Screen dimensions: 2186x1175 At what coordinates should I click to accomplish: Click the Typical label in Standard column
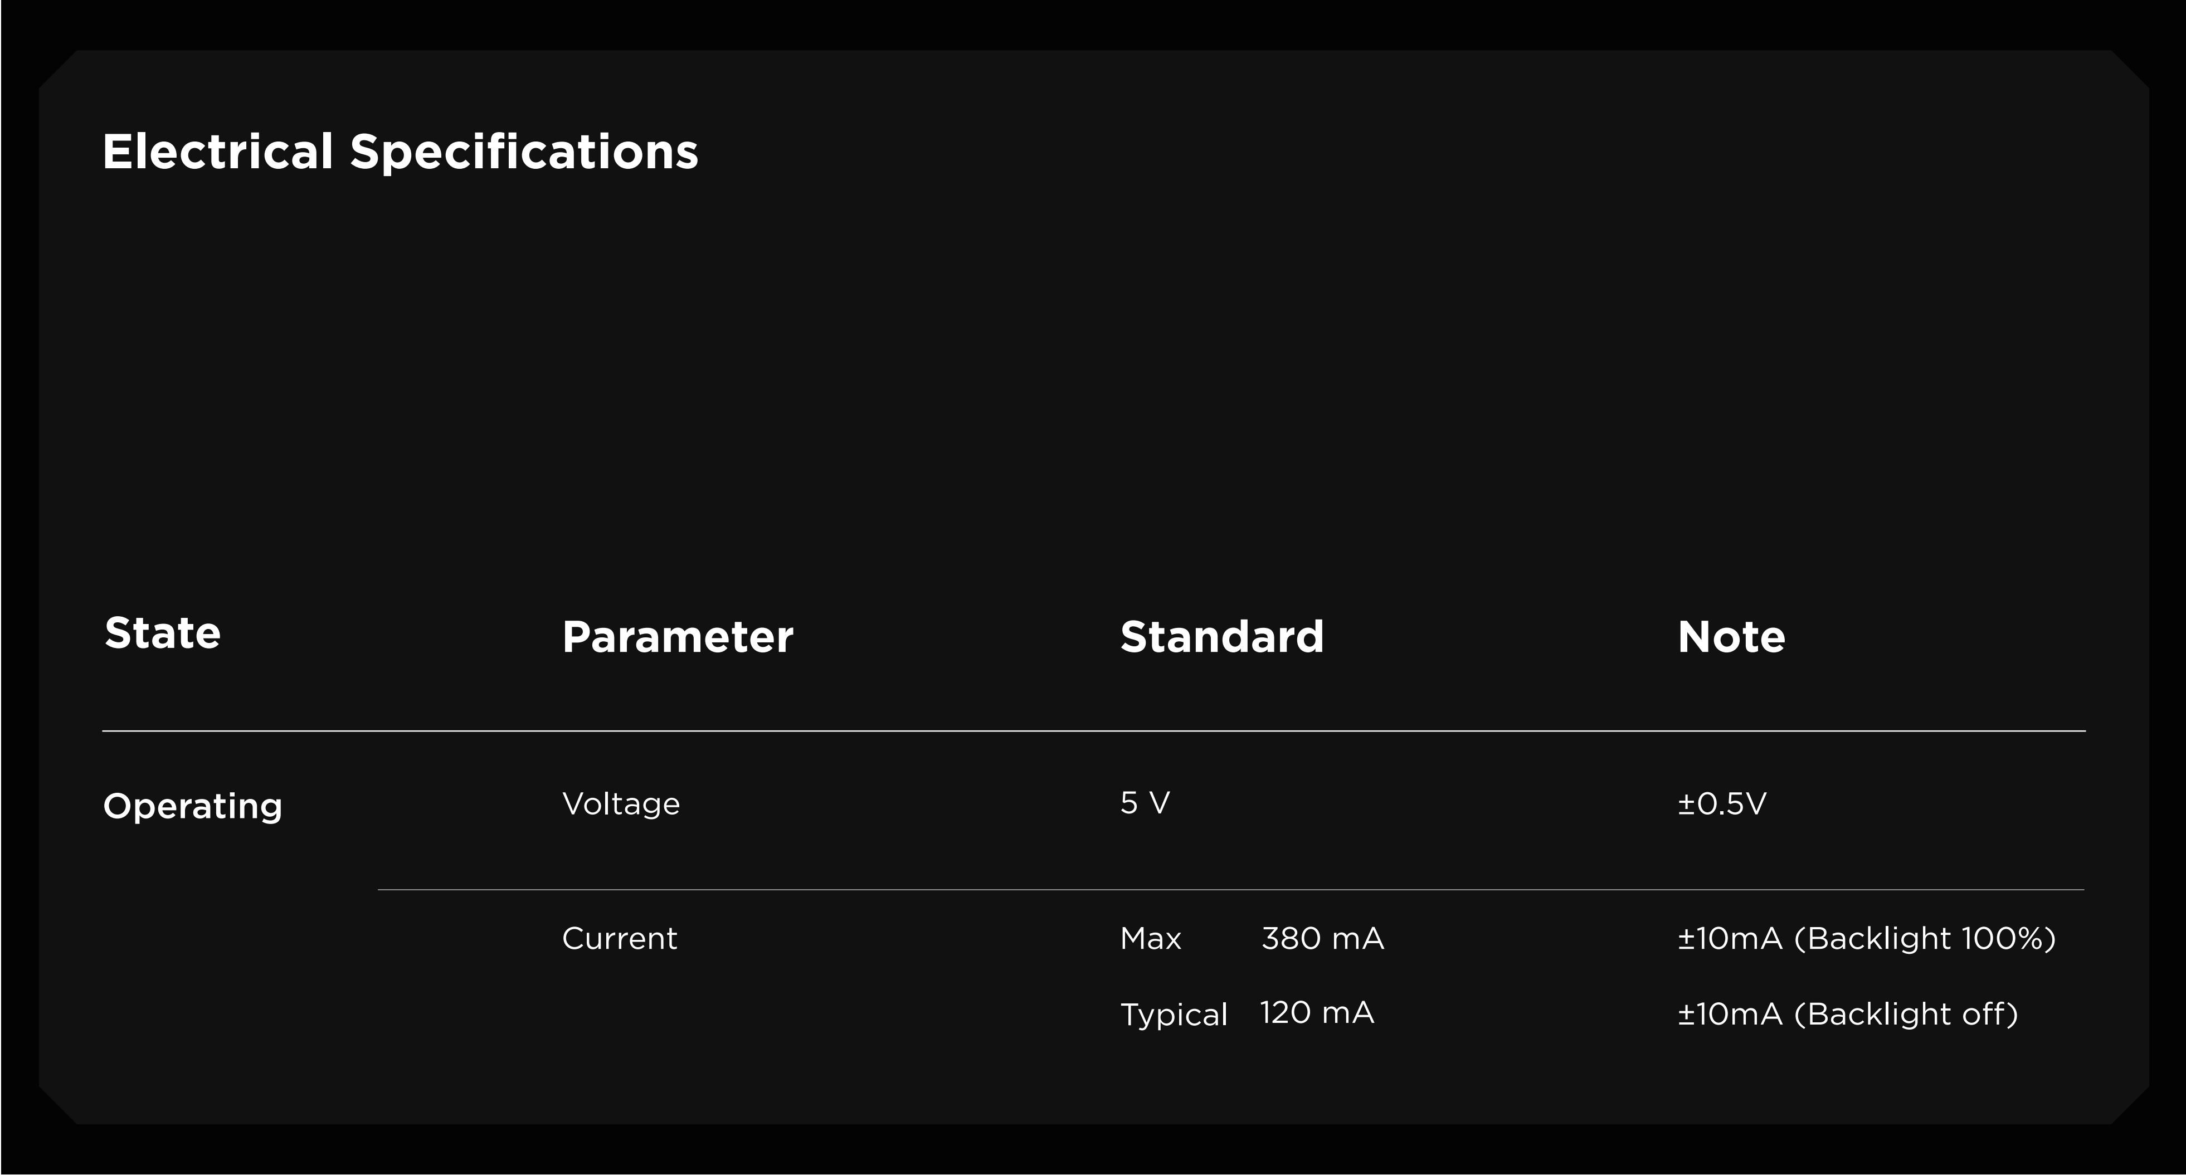pyautogui.click(x=1174, y=1014)
